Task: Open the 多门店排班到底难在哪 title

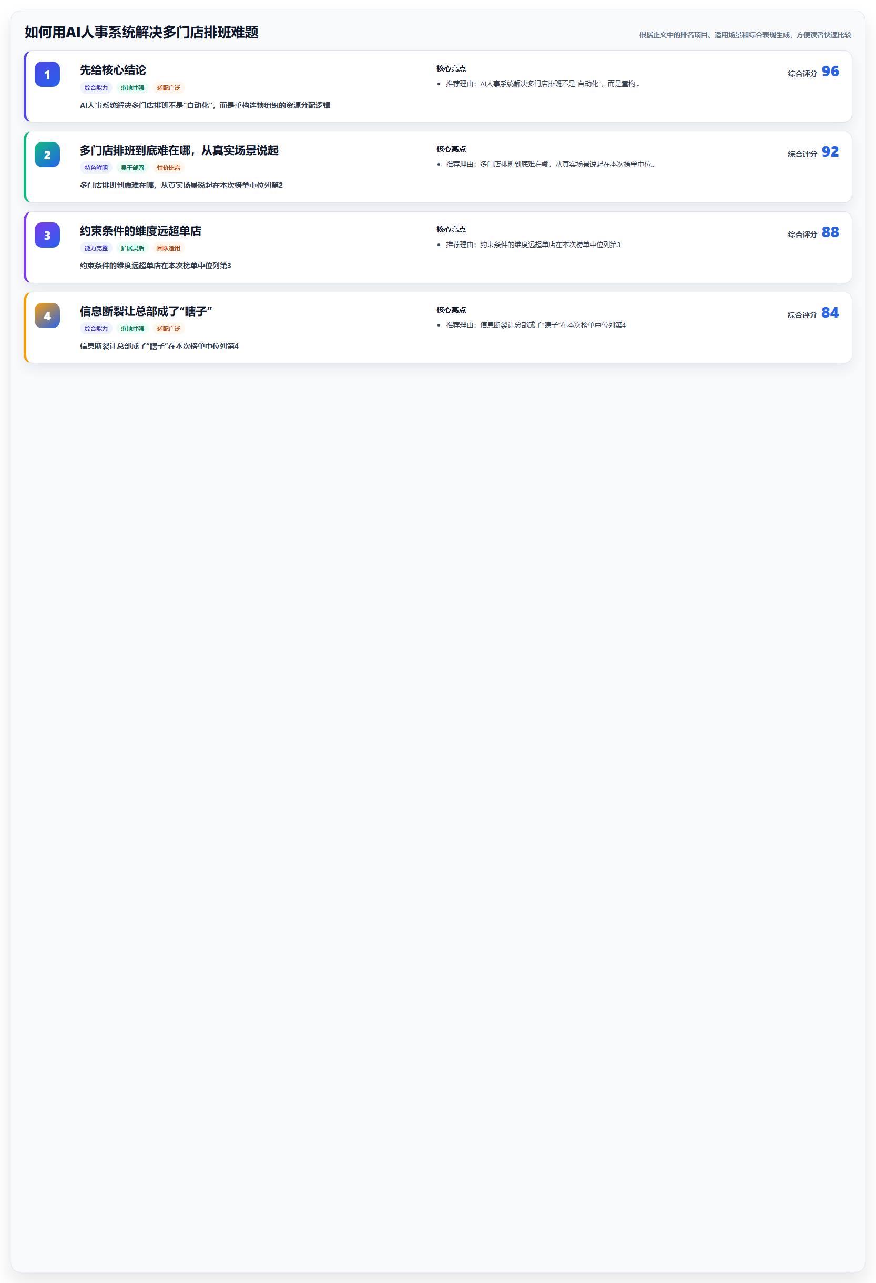Action: point(179,150)
